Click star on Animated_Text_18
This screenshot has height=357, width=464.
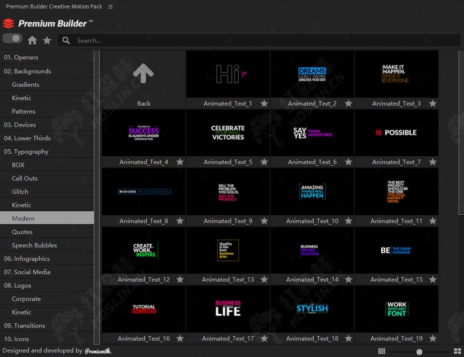pyautogui.click(x=348, y=338)
